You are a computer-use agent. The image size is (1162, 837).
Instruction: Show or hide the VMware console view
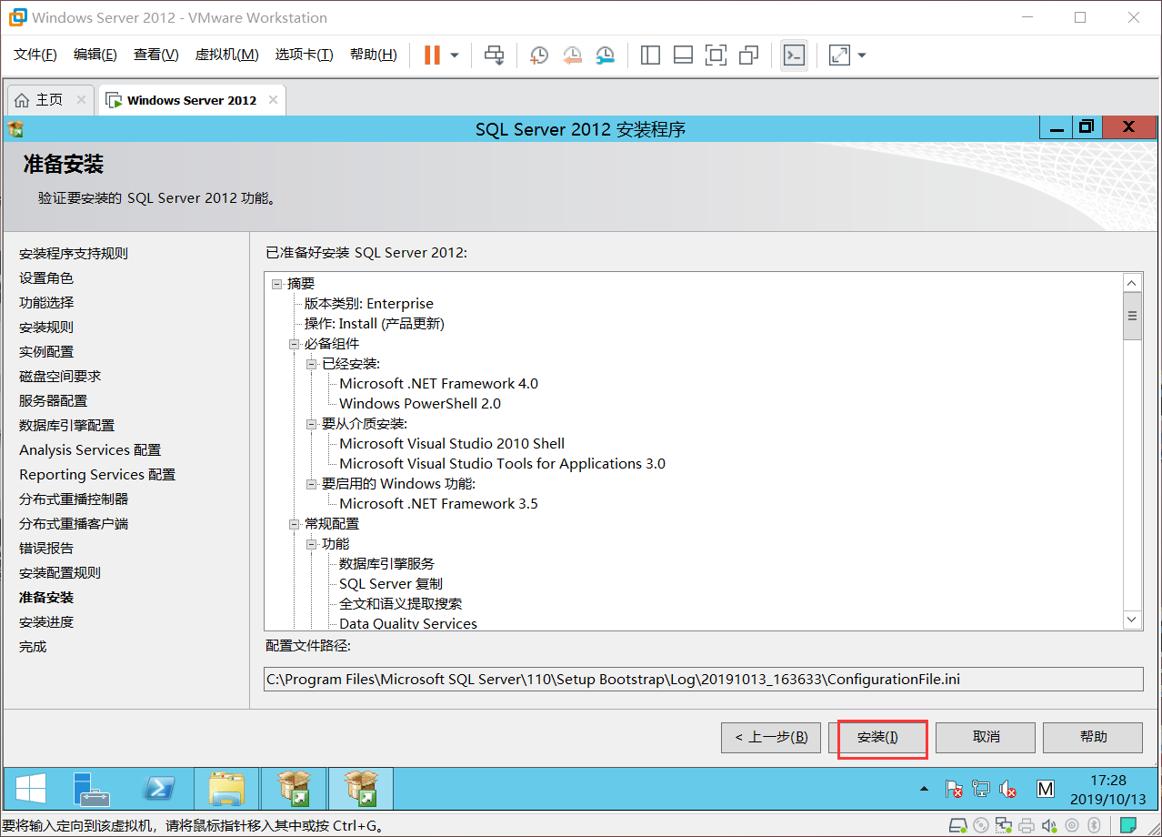point(793,55)
